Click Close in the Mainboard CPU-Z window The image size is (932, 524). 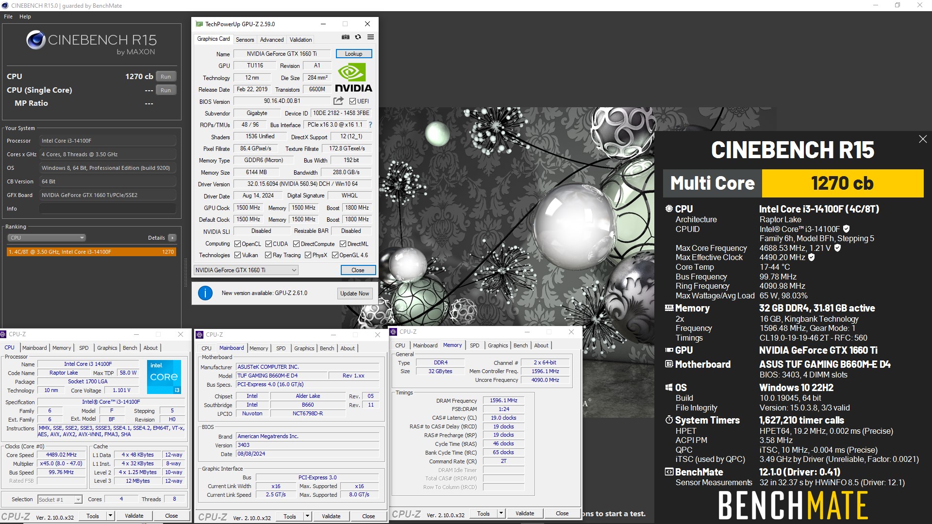[x=368, y=516]
